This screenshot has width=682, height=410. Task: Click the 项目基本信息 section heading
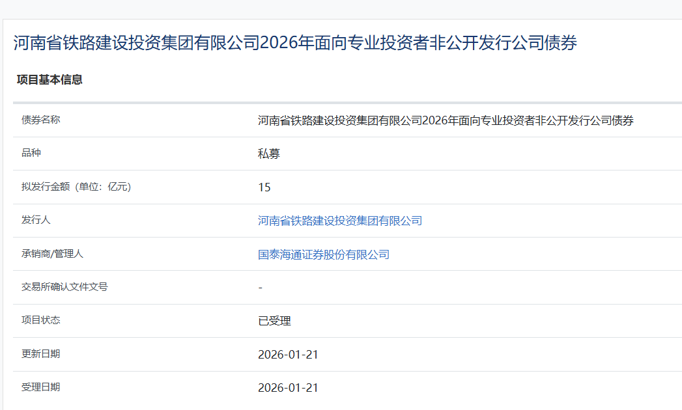pos(50,80)
